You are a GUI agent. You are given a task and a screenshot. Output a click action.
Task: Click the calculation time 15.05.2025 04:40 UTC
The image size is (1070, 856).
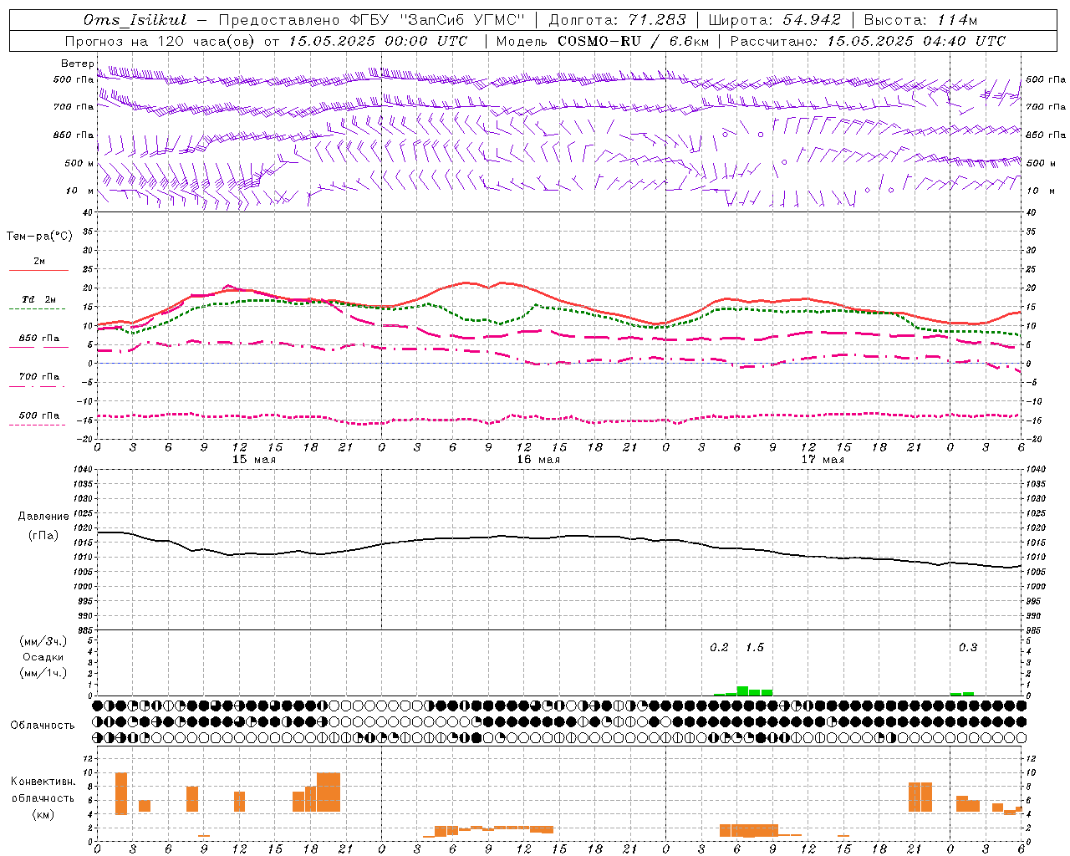[916, 41]
